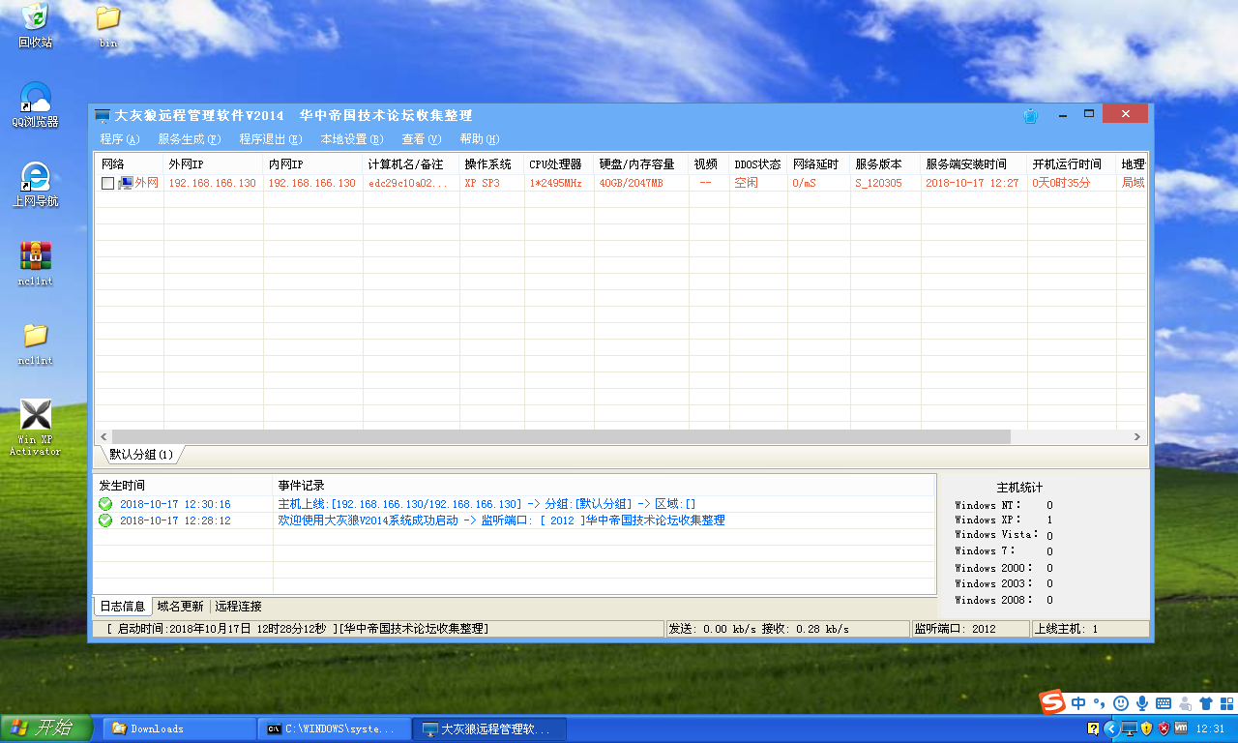Click the monitor icon in the system tray
The image size is (1238, 743).
click(x=1129, y=728)
